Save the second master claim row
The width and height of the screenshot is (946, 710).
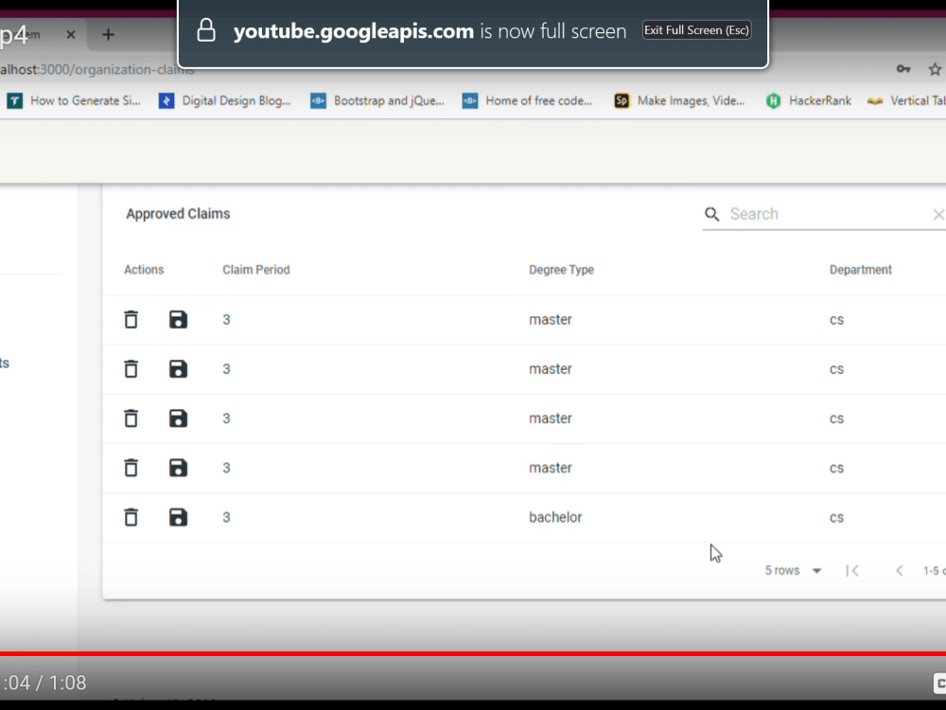coord(178,369)
